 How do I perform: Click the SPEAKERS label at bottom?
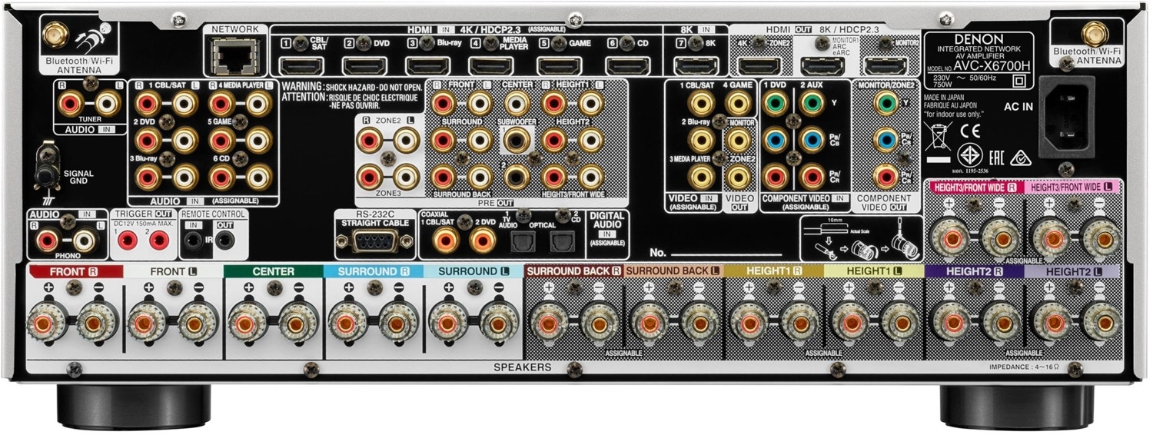point(522,367)
